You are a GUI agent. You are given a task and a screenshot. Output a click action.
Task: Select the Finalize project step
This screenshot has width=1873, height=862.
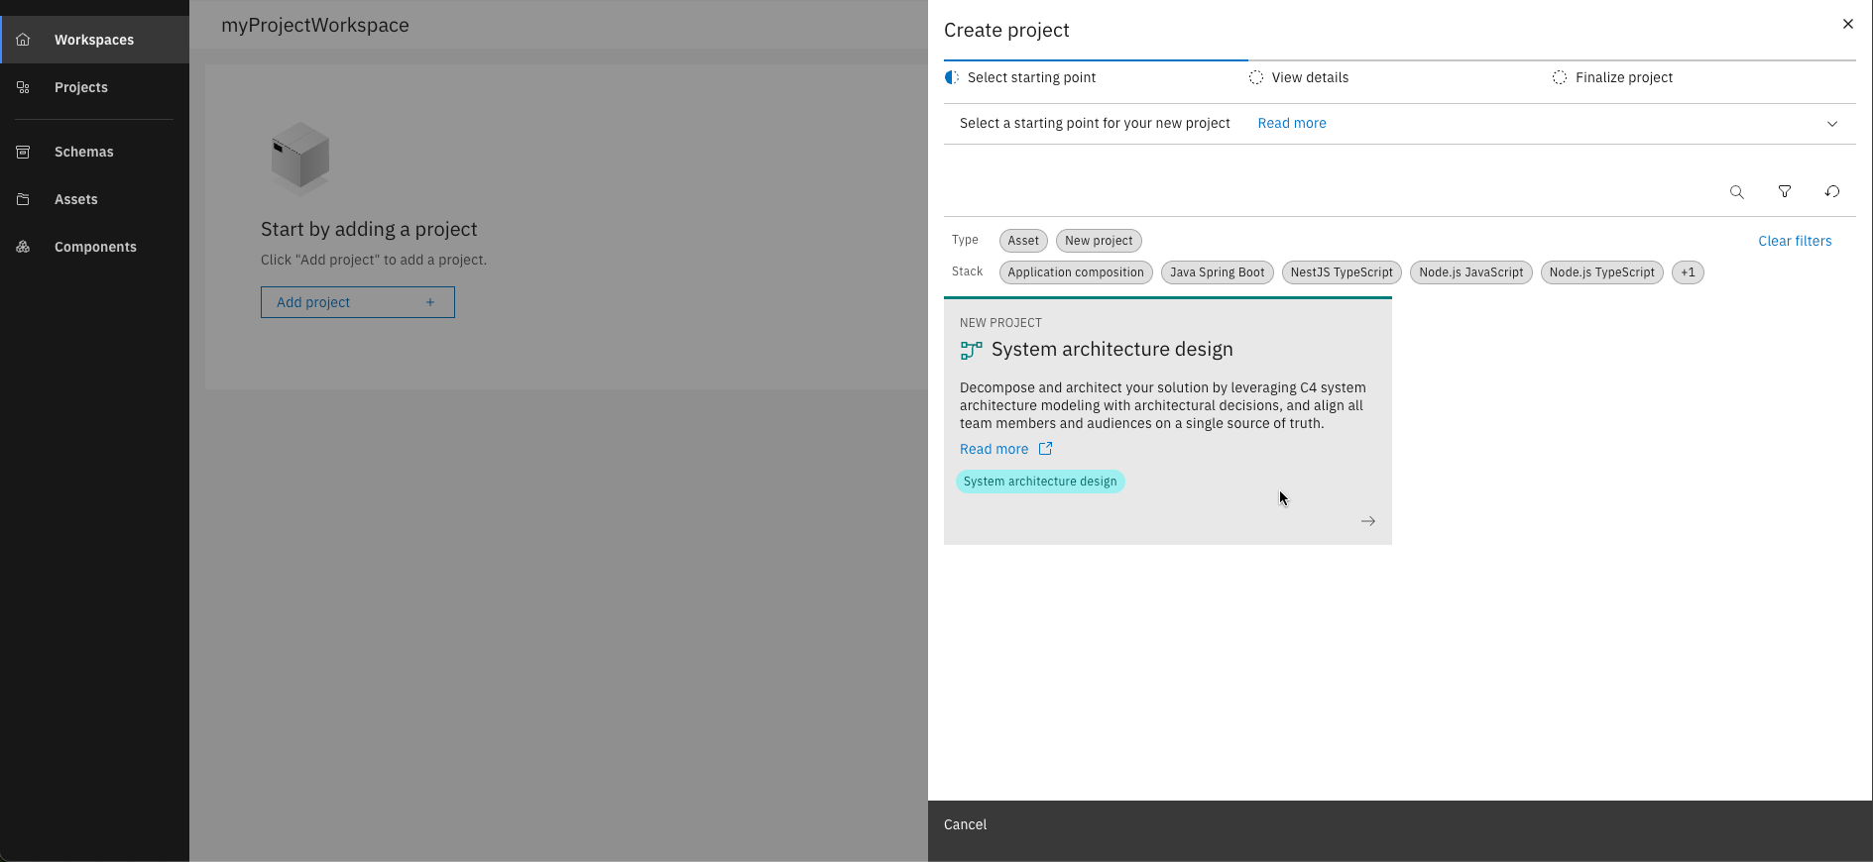(x=1623, y=77)
